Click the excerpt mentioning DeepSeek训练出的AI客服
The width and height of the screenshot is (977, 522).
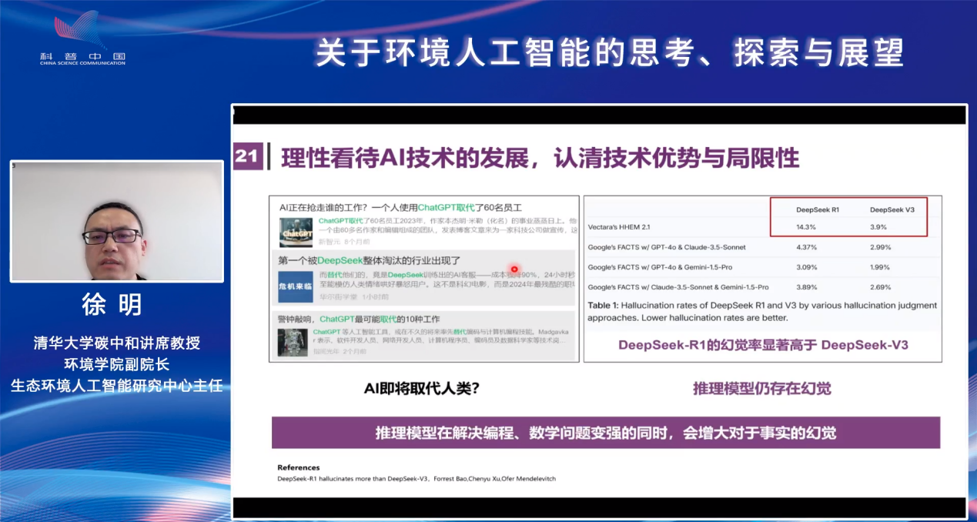click(447, 279)
